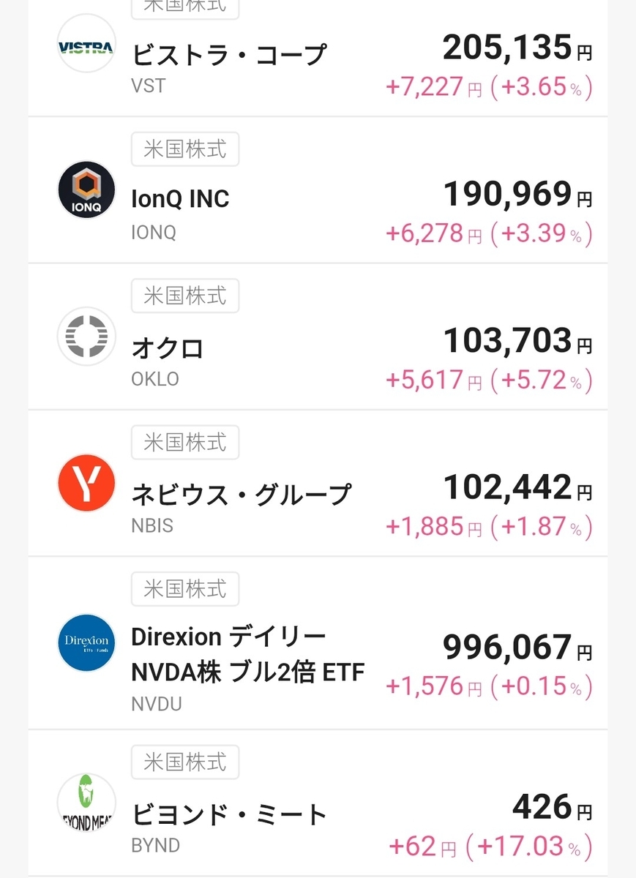Click the 996,067円 valuation for NVDU

517,648
